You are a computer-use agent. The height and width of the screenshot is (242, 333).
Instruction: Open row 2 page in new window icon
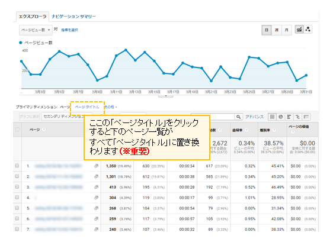(96, 176)
